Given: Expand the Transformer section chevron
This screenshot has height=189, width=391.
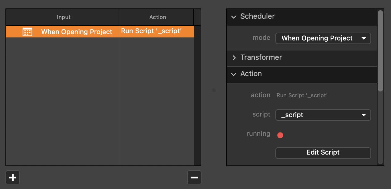Looking at the screenshot, I should tap(234, 58).
